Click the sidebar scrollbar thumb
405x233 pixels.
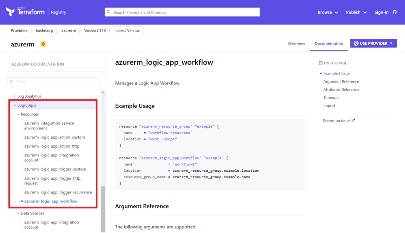coord(103,209)
